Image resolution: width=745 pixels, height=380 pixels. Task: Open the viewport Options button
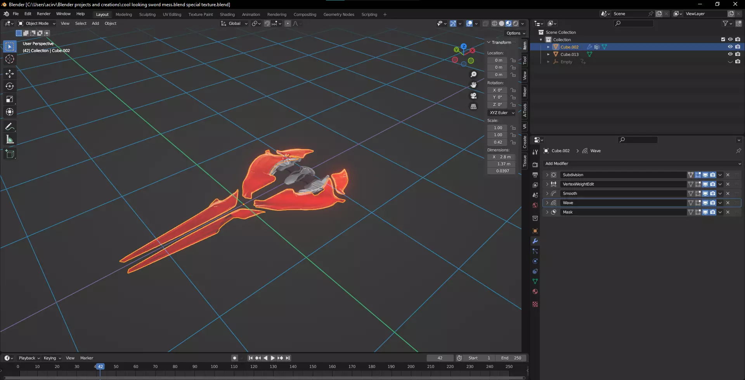(516, 33)
